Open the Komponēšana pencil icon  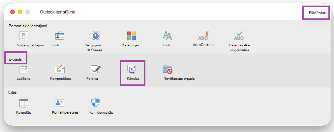coord(60,69)
